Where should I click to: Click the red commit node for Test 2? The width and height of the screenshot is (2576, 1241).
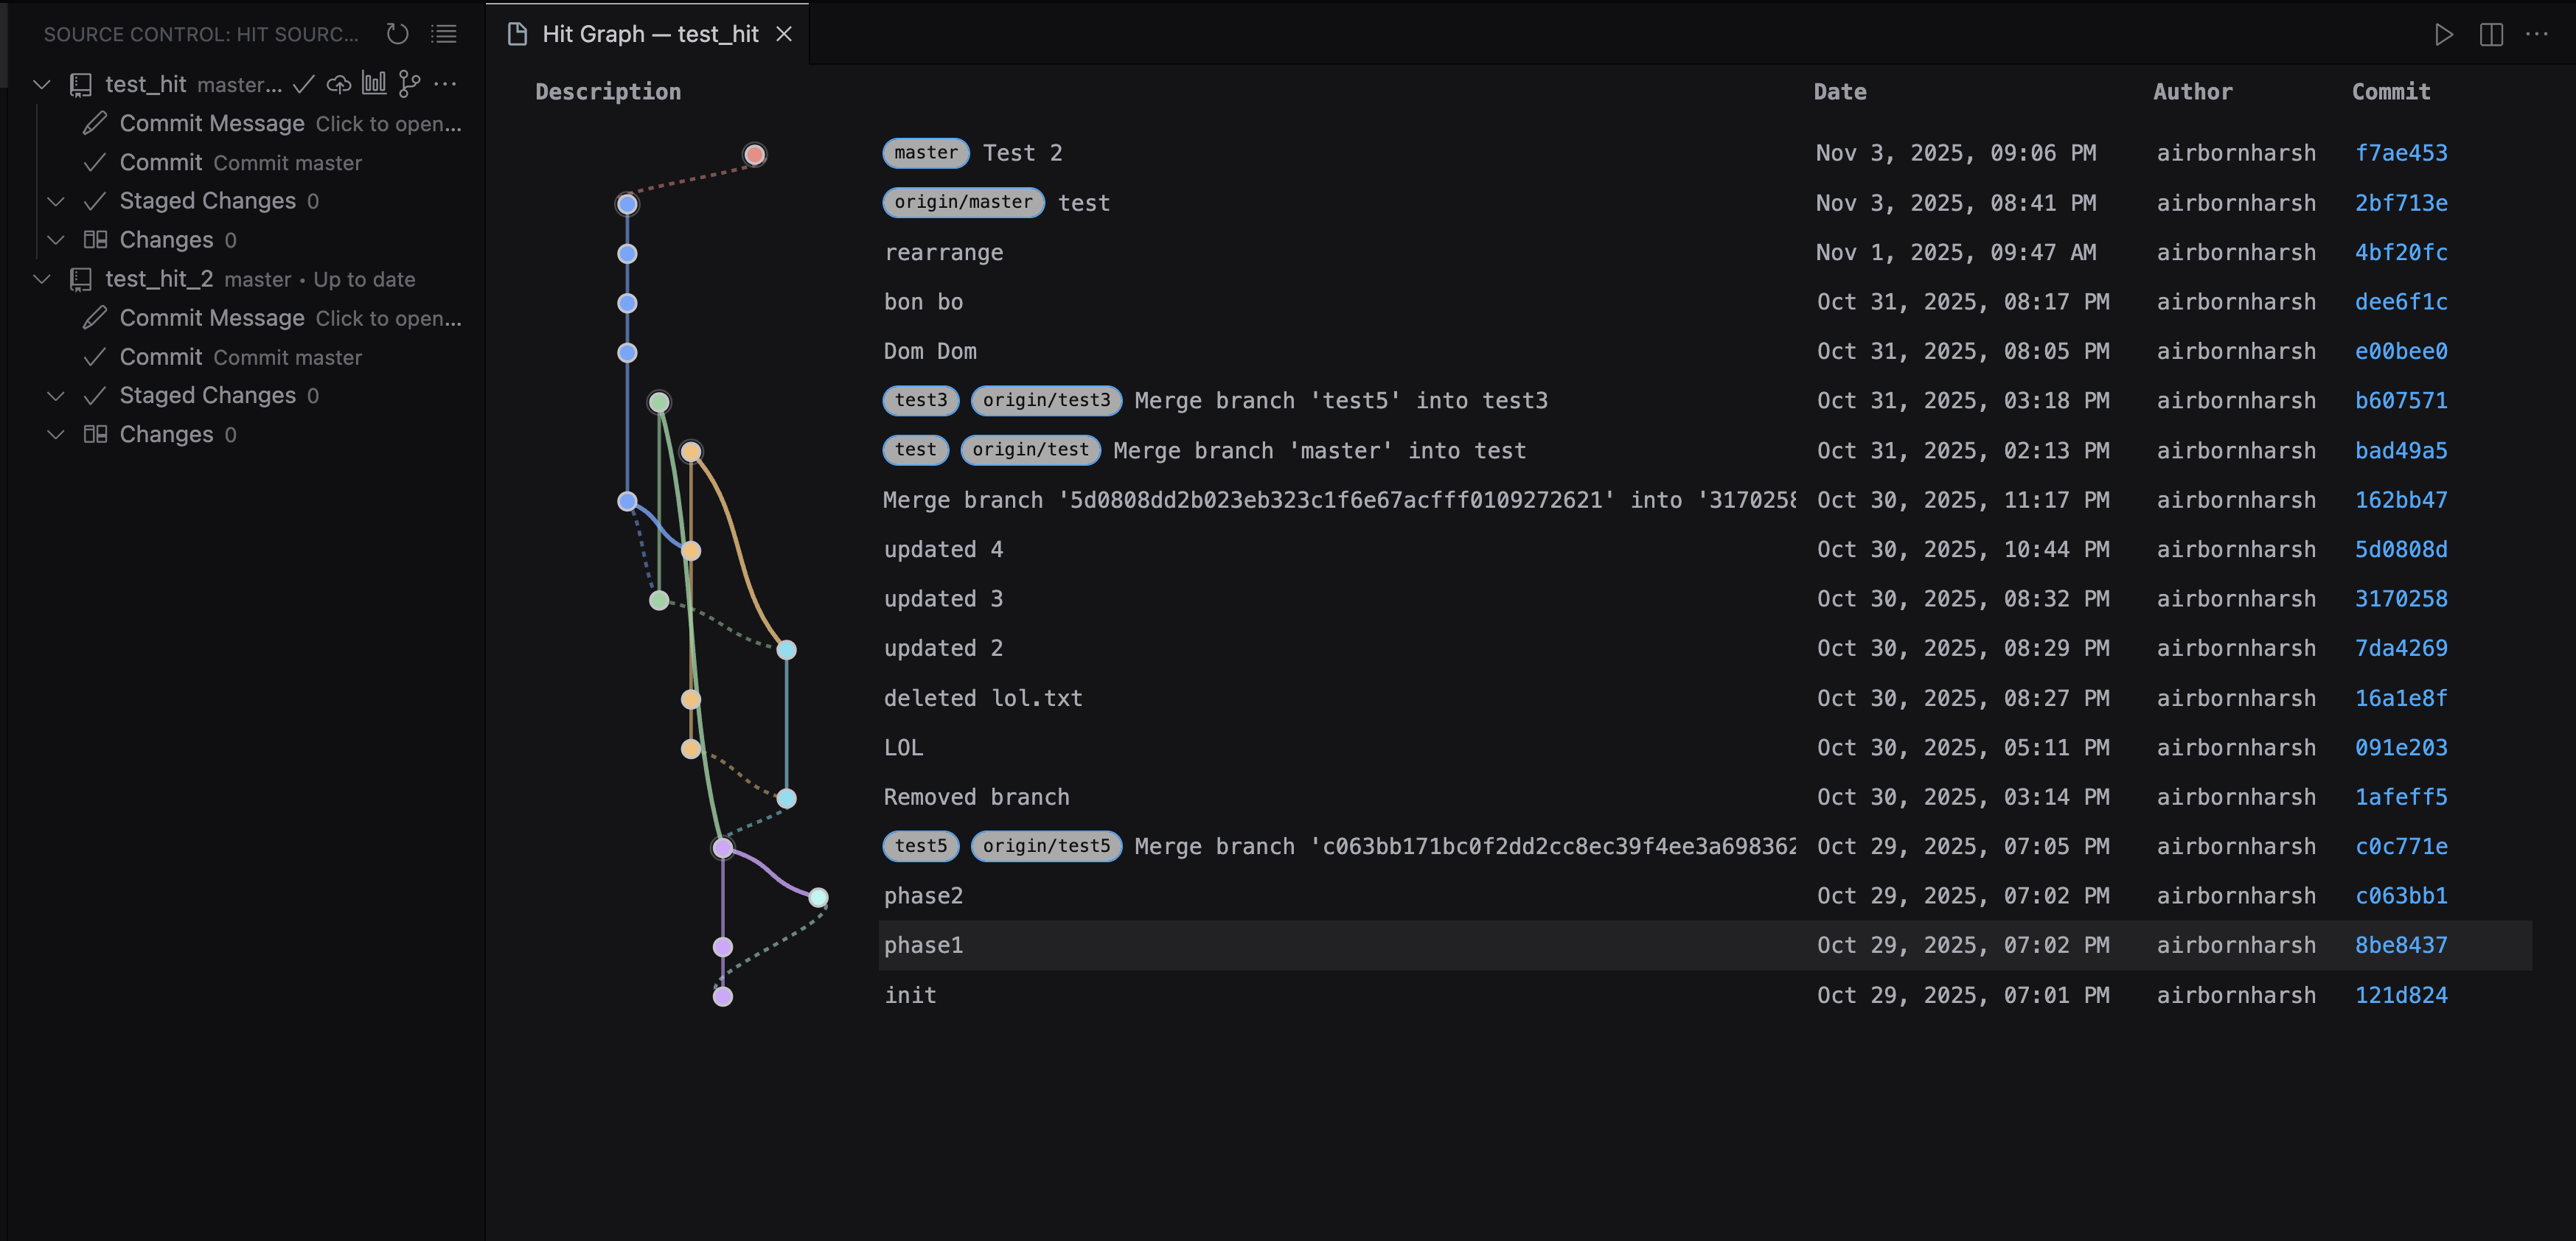coord(755,154)
